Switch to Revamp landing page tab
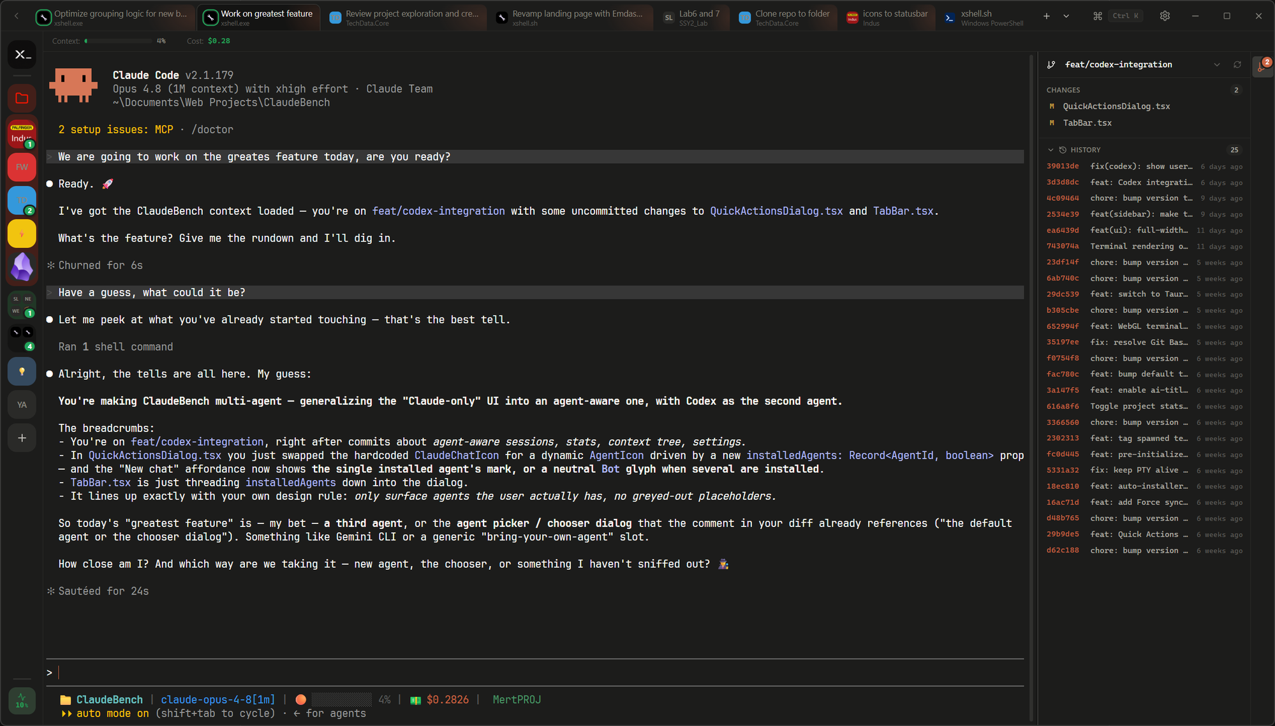 [571, 17]
